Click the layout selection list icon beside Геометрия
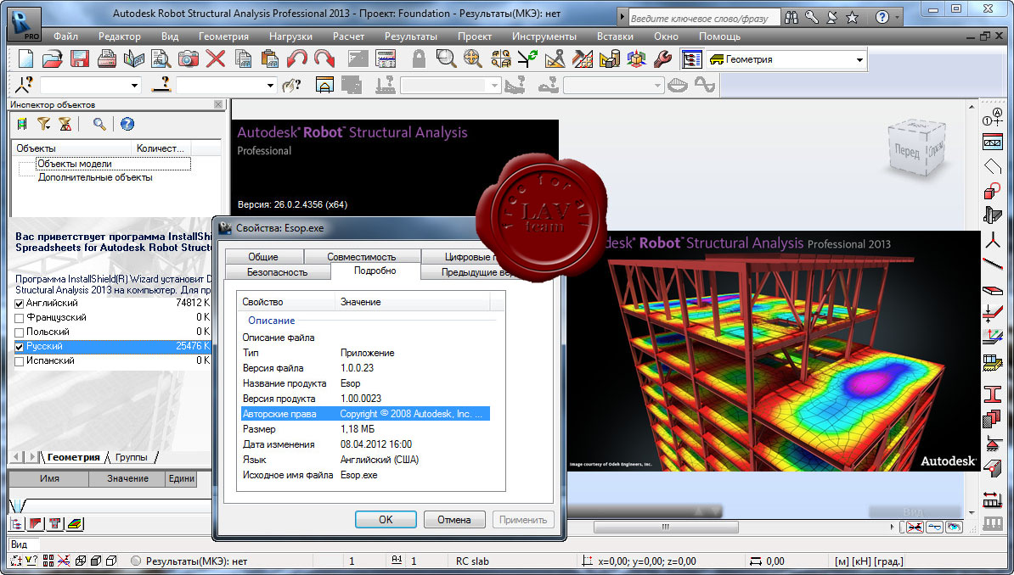1014x575 pixels. 692,59
